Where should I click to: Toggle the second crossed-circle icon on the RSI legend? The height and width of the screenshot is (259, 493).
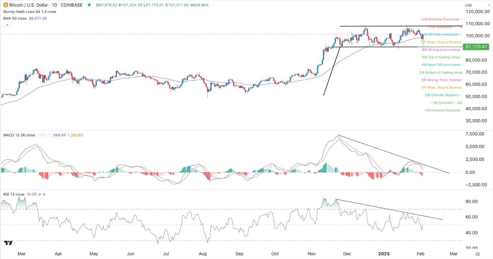click(x=43, y=194)
